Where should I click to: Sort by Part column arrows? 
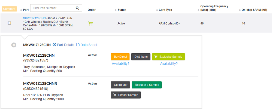22,10
